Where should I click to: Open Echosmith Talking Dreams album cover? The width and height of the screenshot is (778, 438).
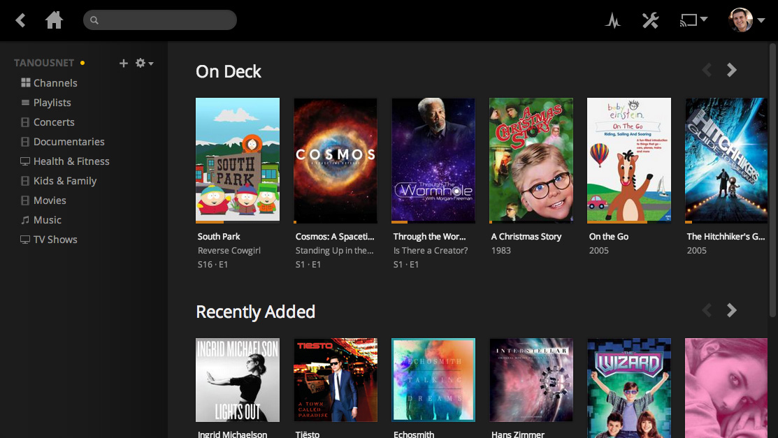433,380
